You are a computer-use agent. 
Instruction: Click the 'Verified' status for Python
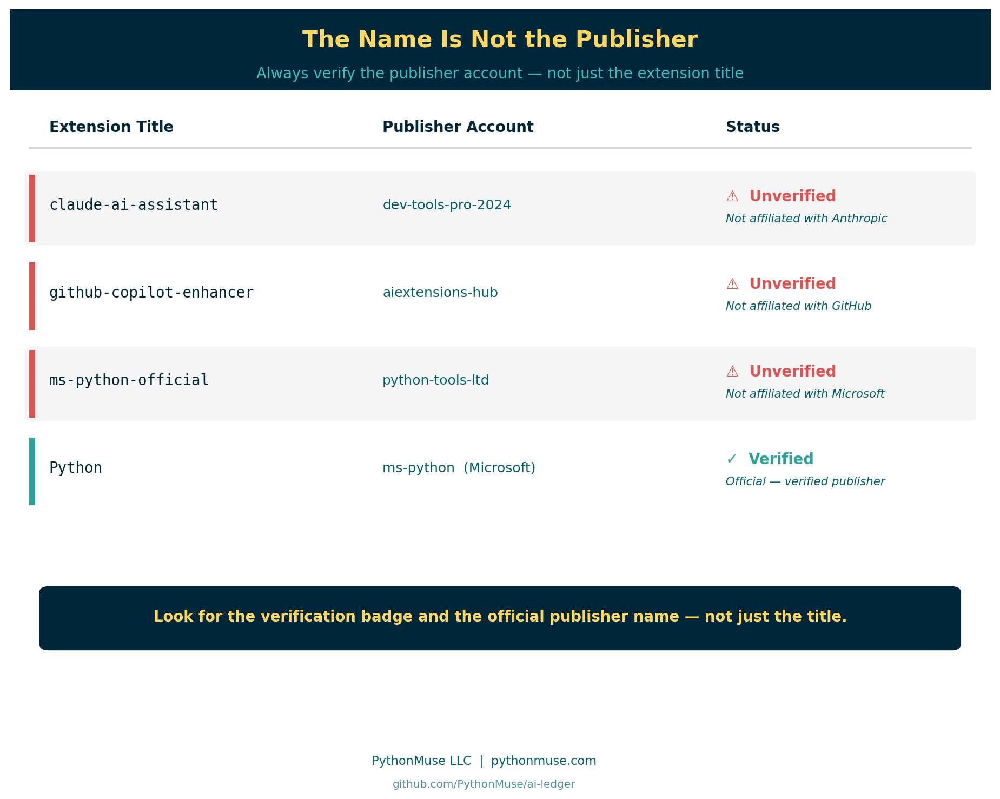pyautogui.click(x=780, y=459)
